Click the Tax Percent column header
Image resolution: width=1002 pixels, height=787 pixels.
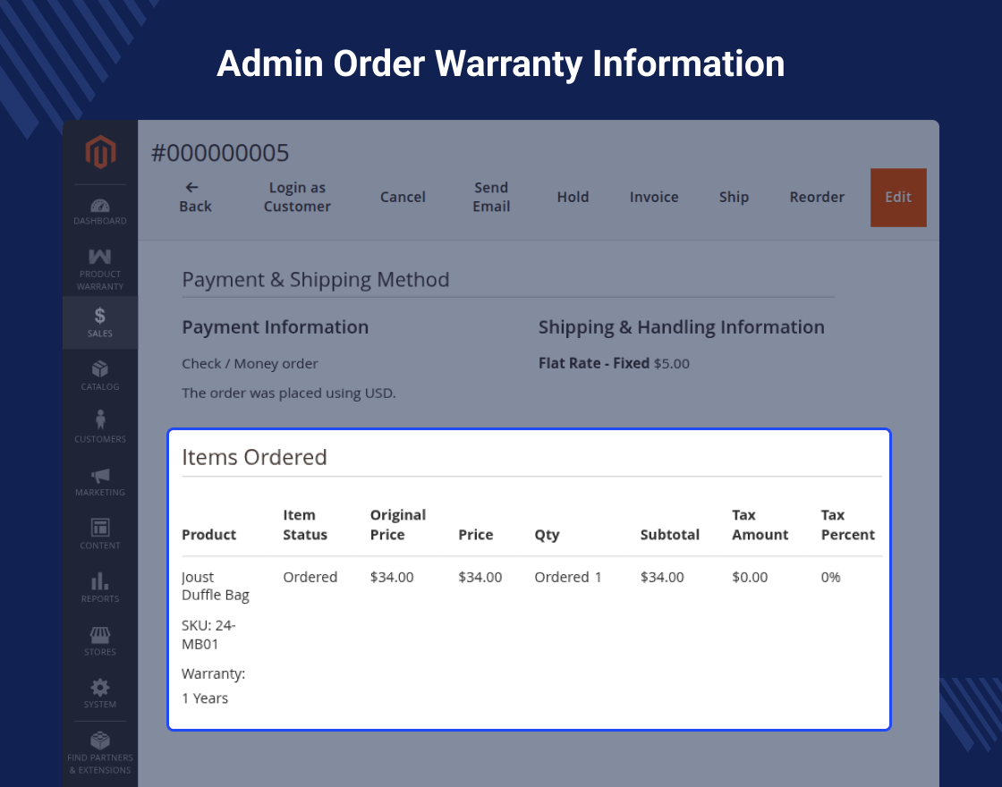point(847,524)
